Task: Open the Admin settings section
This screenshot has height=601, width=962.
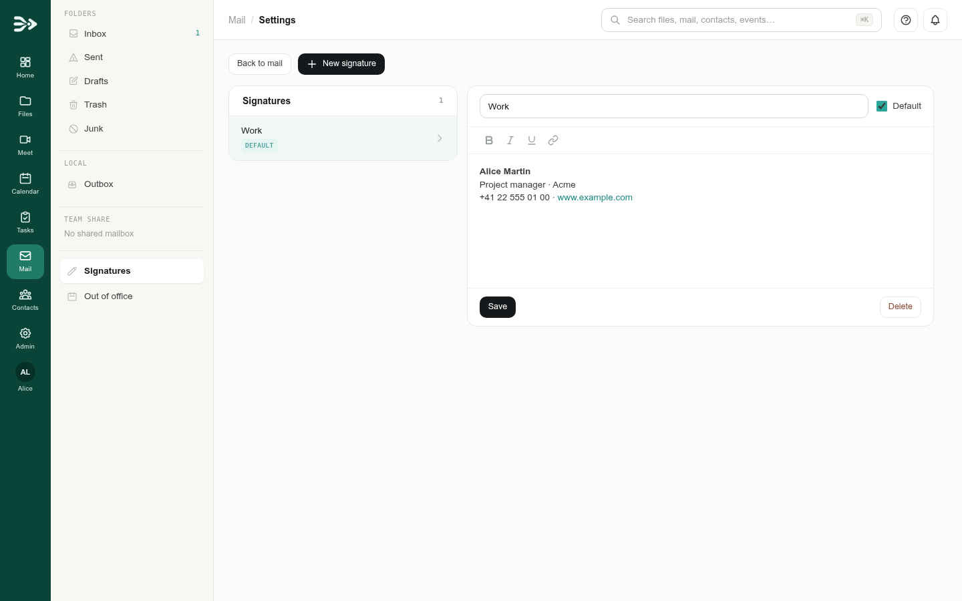Action: pyautogui.click(x=25, y=339)
